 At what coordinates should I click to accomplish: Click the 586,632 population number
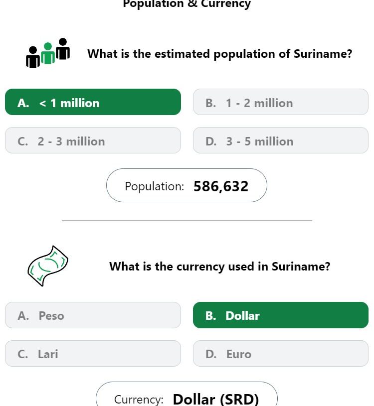point(221,186)
